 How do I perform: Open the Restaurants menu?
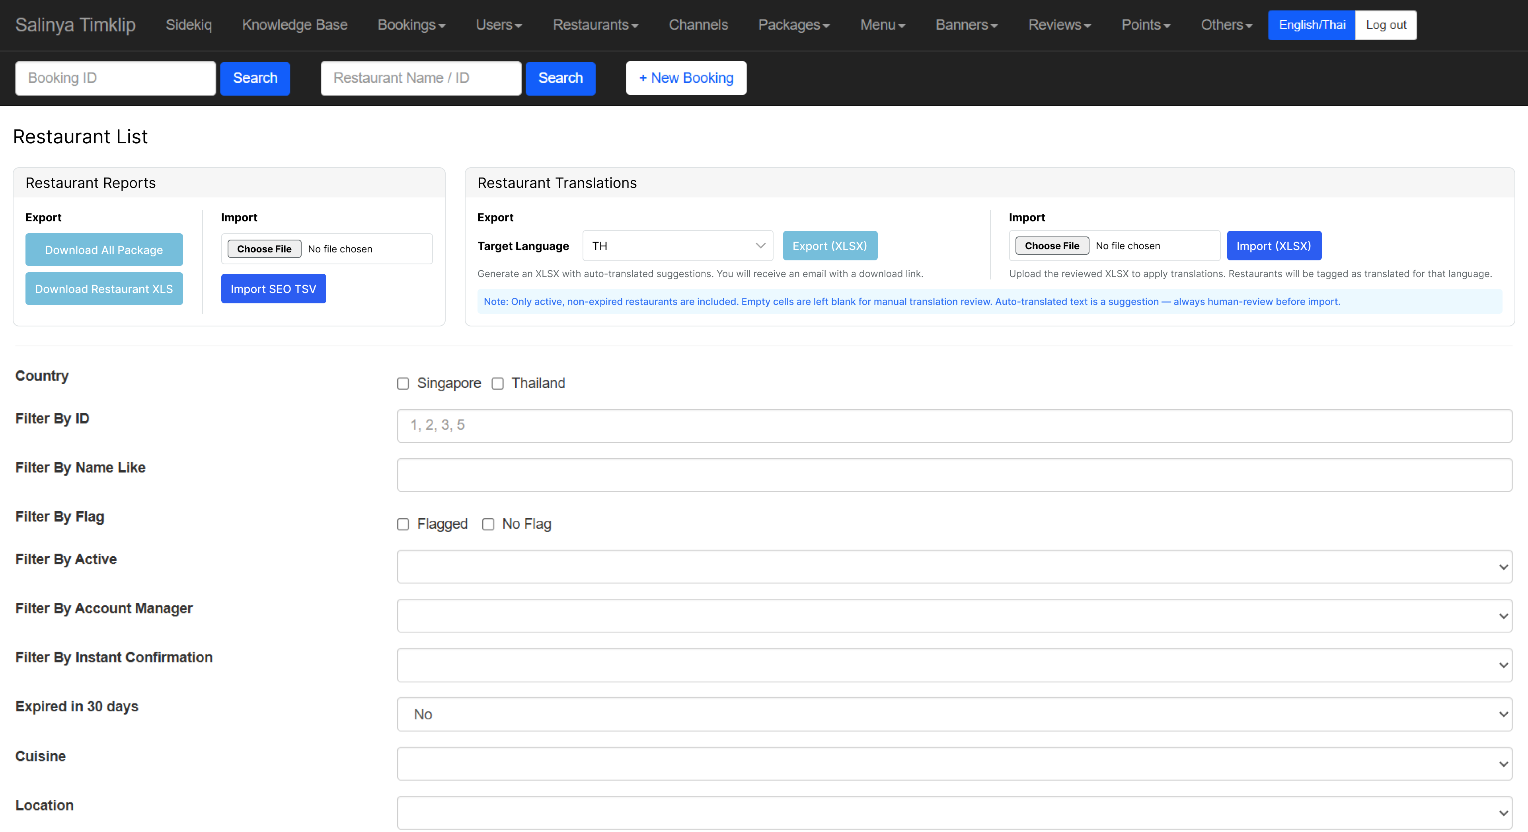(595, 25)
